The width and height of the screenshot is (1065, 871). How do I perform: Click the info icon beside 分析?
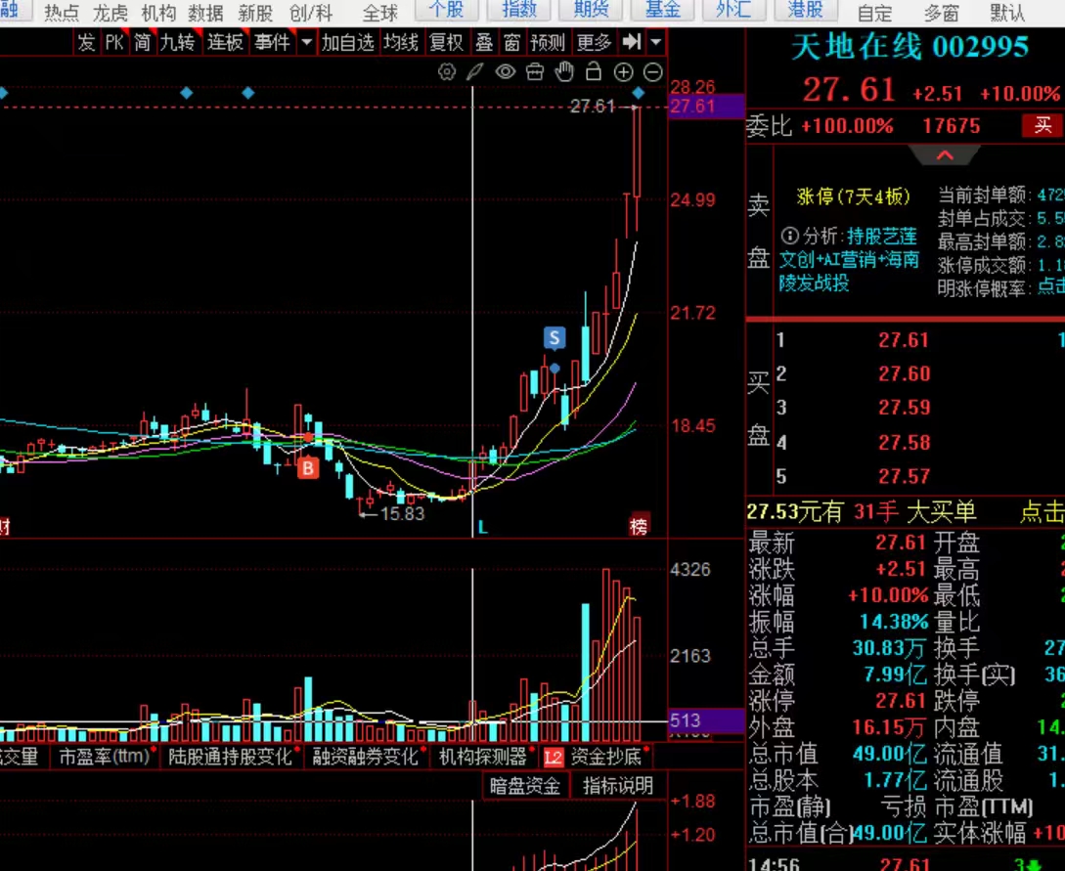[x=788, y=236]
